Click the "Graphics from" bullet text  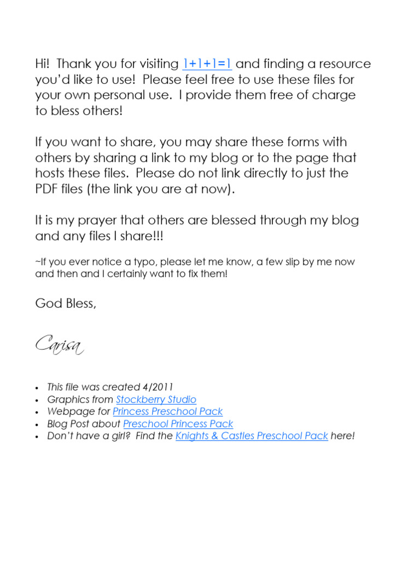80,400
